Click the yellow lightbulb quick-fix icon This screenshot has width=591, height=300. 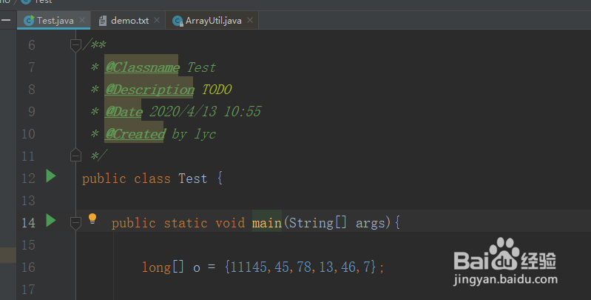click(x=92, y=219)
